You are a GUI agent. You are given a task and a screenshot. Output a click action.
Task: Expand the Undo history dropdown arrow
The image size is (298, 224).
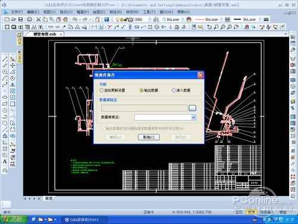79,20
